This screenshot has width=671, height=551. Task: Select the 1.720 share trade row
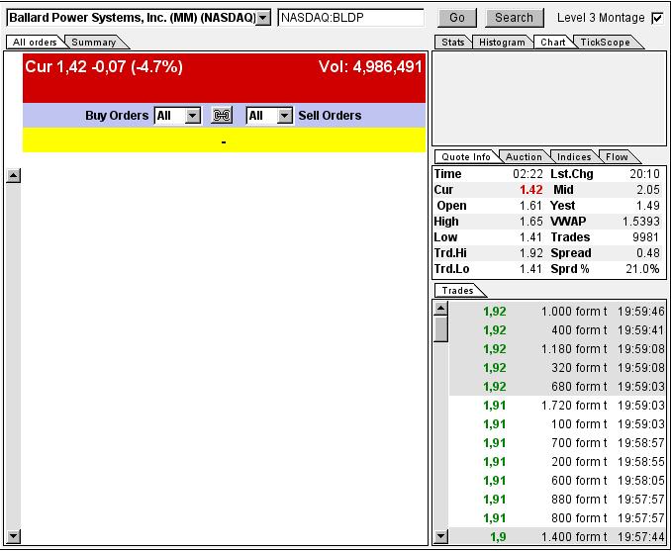pyautogui.click(x=557, y=406)
